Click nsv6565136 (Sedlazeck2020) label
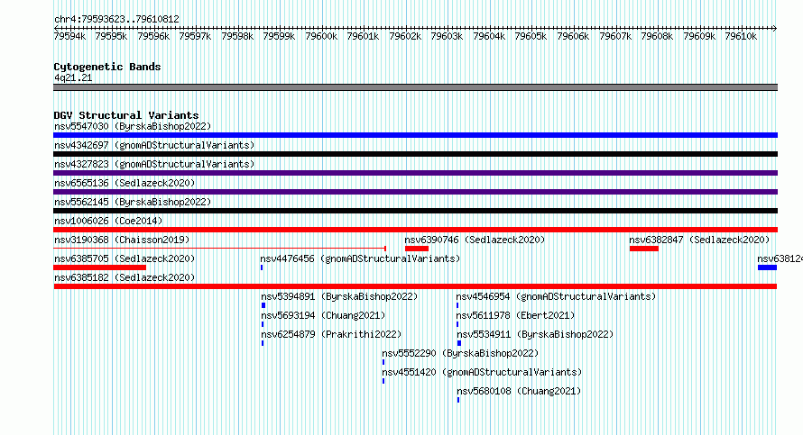This screenshot has width=803, height=435. 125,183
